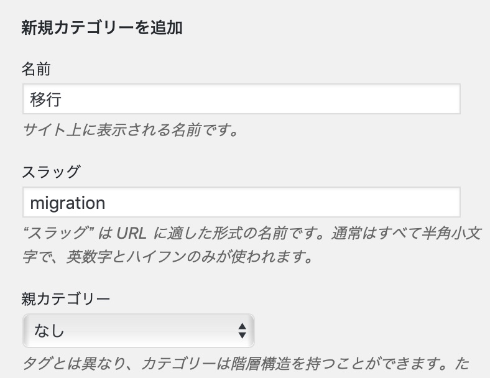Screen dimensions: 490x378
Task: Click the upper triangle of the dropdown arrows
Action: (242, 326)
